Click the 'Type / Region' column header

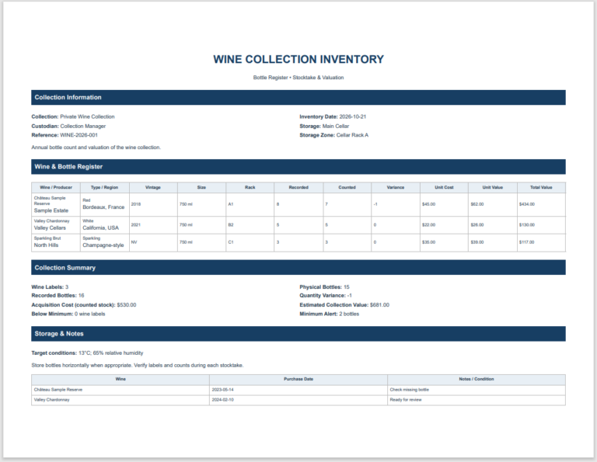point(105,187)
